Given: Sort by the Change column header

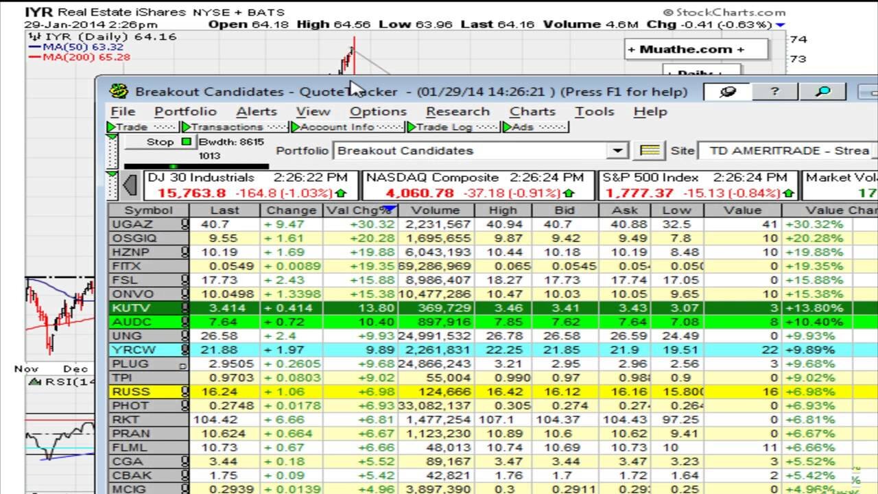Looking at the screenshot, I should click(x=292, y=210).
